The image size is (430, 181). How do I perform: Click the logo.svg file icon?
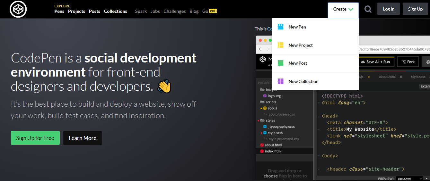(x=265, y=96)
